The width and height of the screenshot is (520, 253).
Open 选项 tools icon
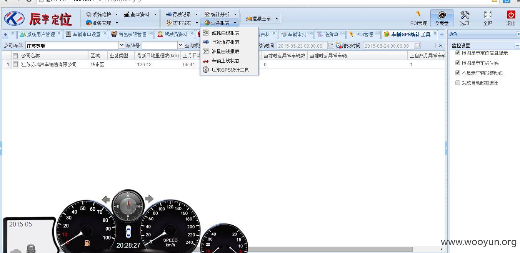click(465, 18)
